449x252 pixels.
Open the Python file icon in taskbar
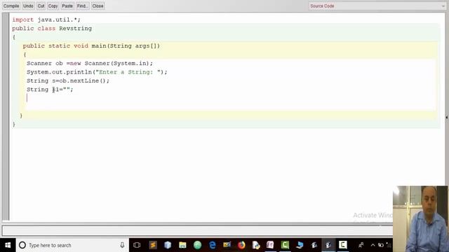coord(256,245)
